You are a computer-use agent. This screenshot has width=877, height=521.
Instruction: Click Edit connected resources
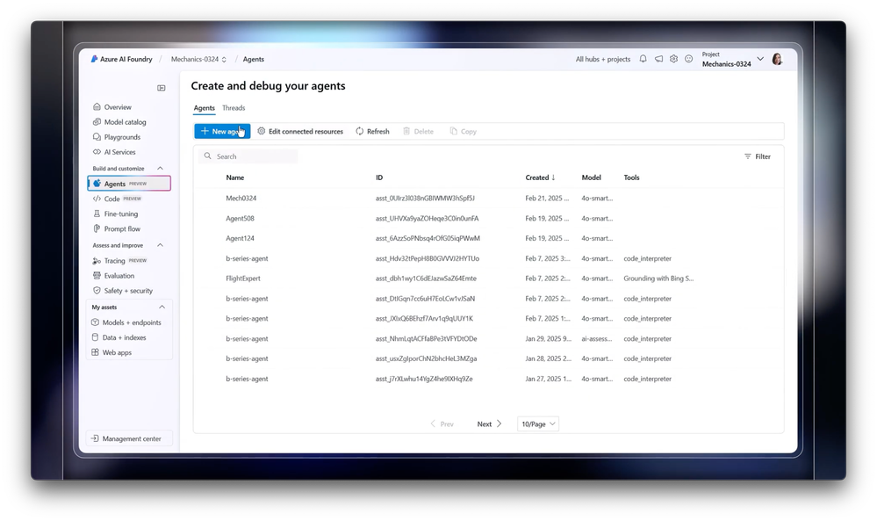pos(300,132)
